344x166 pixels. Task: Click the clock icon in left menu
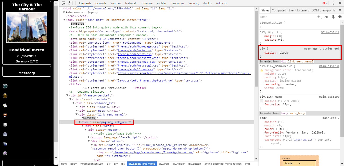5,86
